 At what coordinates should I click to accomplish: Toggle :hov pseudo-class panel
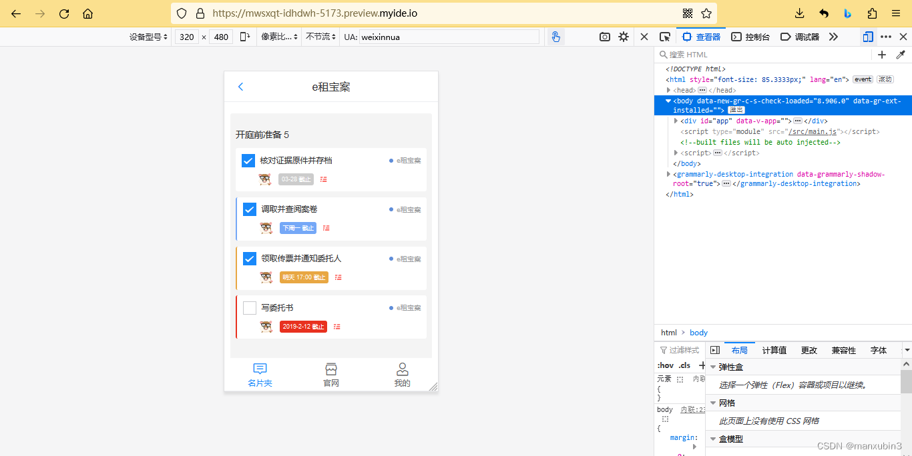click(x=665, y=365)
